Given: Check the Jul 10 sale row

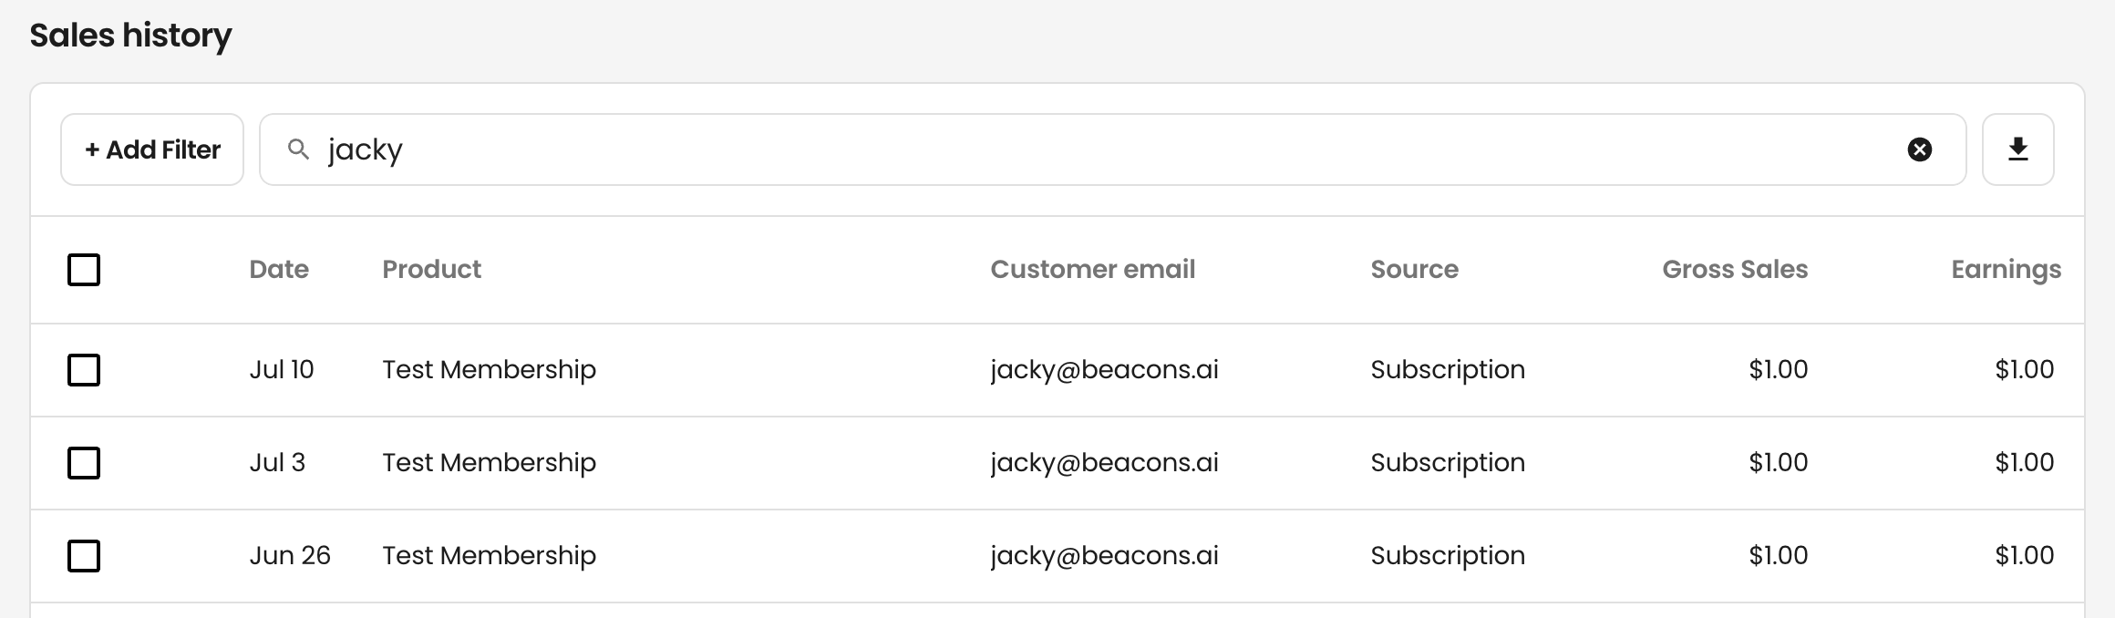Looking at the screenshot, I should coord(84,370).
